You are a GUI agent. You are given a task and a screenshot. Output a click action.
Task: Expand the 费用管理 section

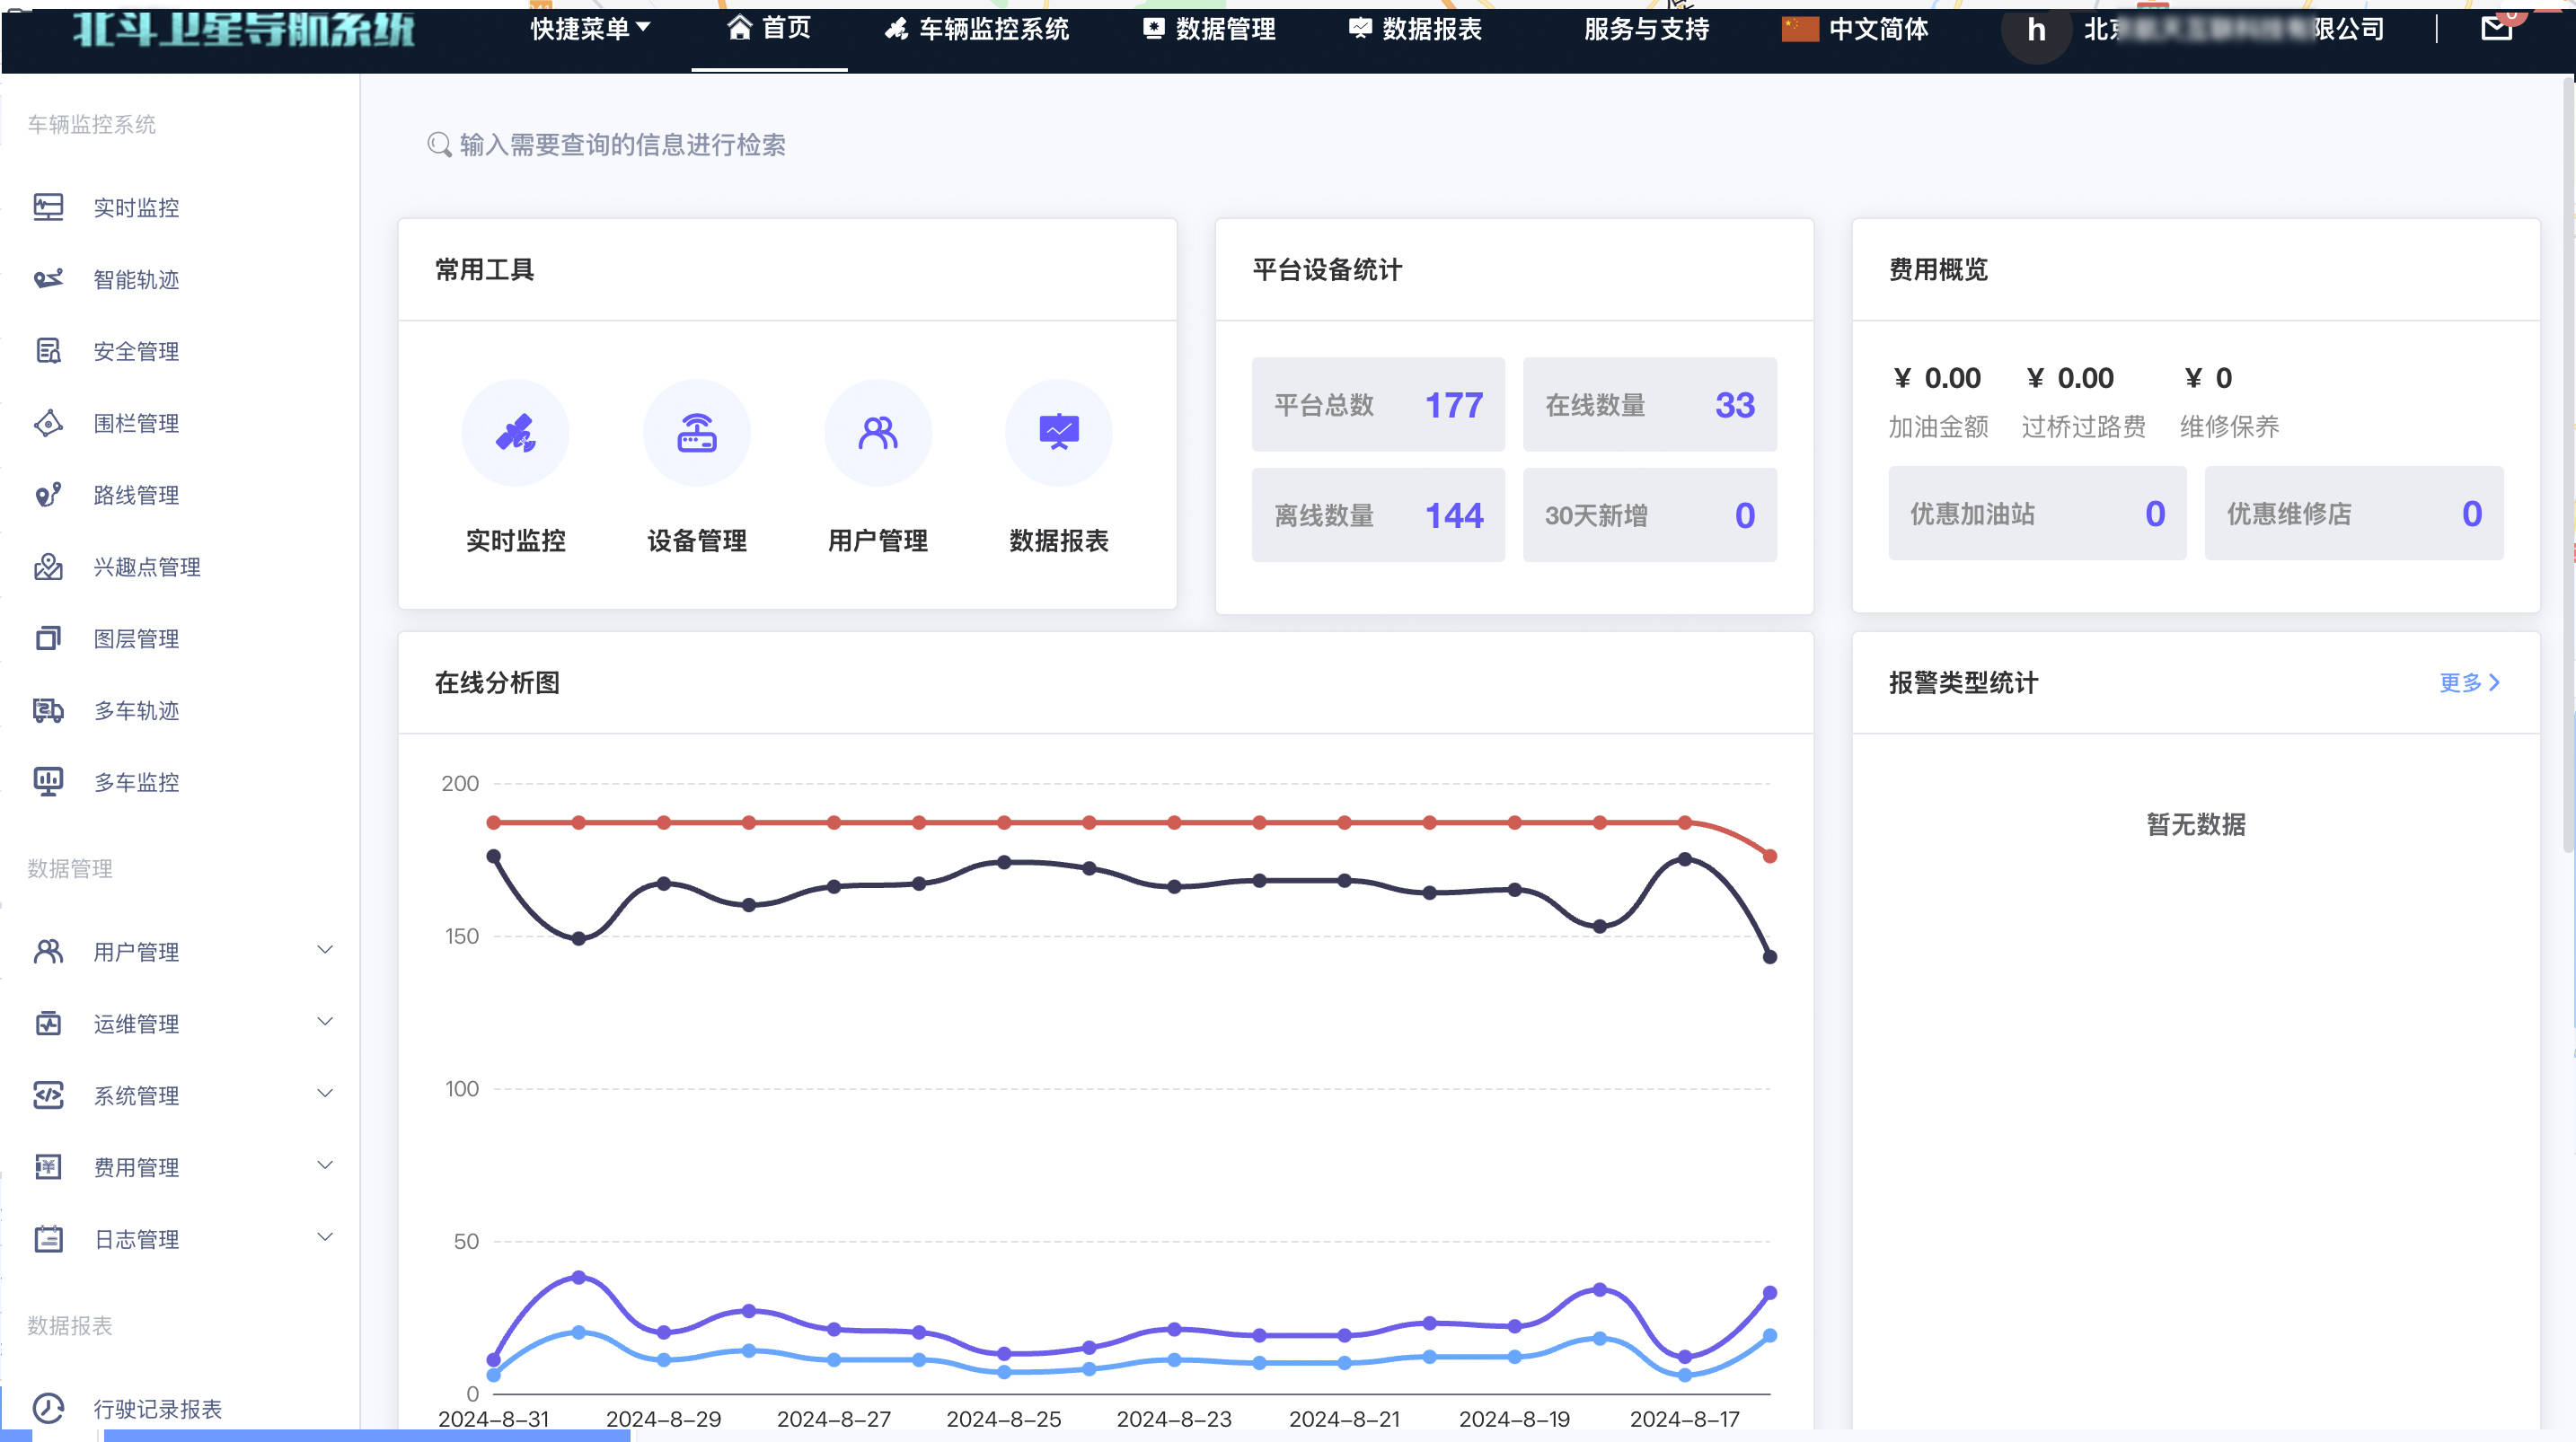pos(136,1167)
